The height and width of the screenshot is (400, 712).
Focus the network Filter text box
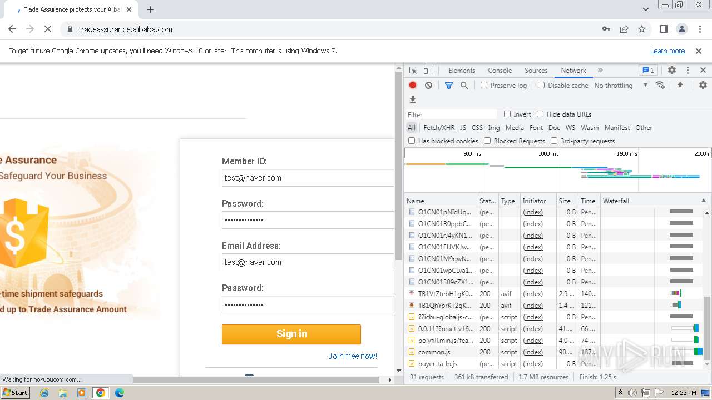tap(451, 114)
